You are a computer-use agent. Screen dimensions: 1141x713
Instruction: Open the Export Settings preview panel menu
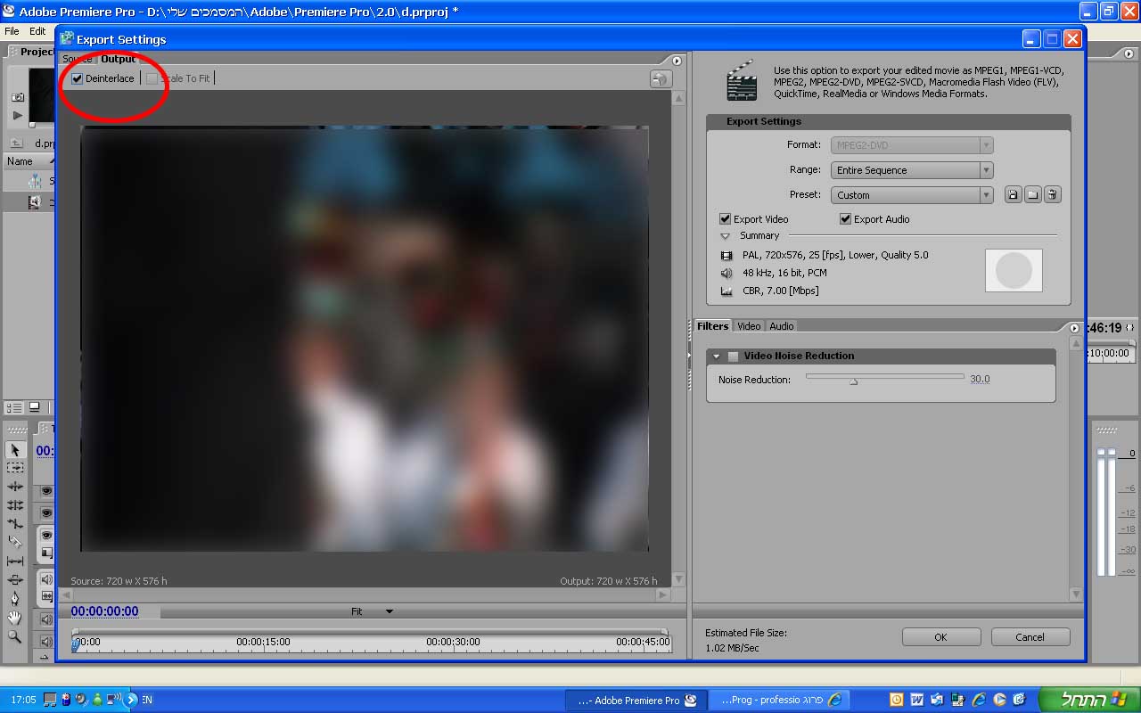(x=677, y=61)
